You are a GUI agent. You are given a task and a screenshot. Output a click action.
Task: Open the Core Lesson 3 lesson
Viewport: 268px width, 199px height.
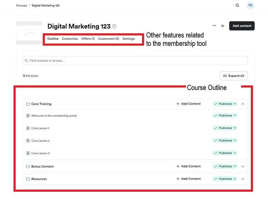coord(40,153)
